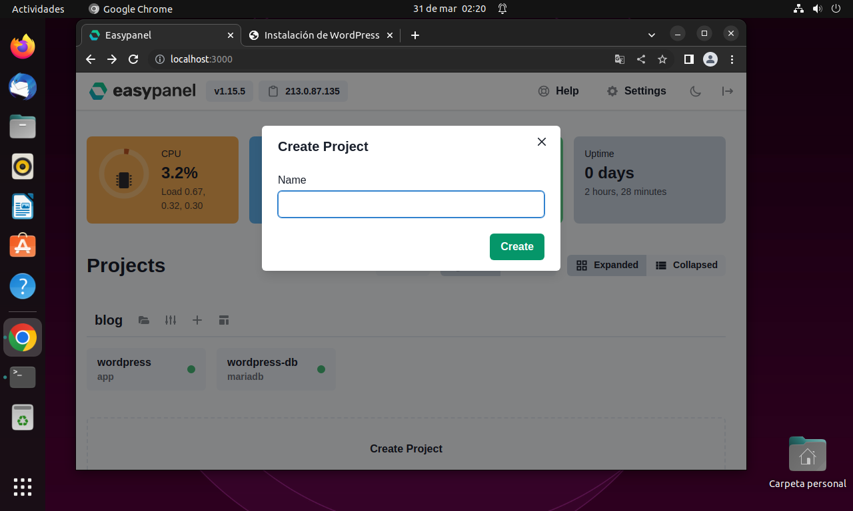Click the Create button in the dialog
The height and width of the screenshot is (511, 853).
coord(516,246)
